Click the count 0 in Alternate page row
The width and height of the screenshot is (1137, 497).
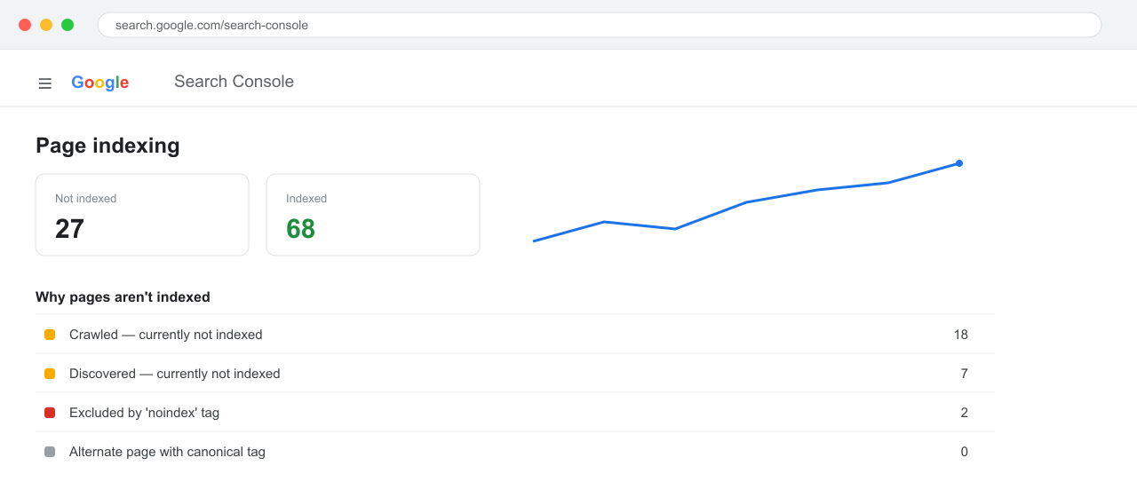[965, 452]
